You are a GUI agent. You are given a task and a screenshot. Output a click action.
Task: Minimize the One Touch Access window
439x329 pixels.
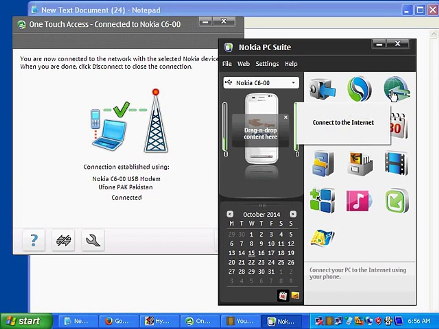(x=206, y=21)
